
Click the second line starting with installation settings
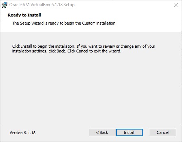[67, 51]
